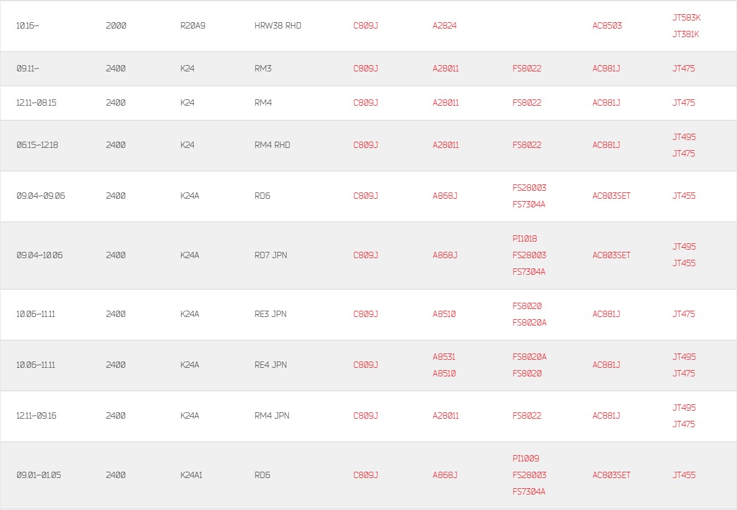Select AC8503 part number link
Image resolution: width=737 pixels, height=510 pixels.
coord(607,26)
